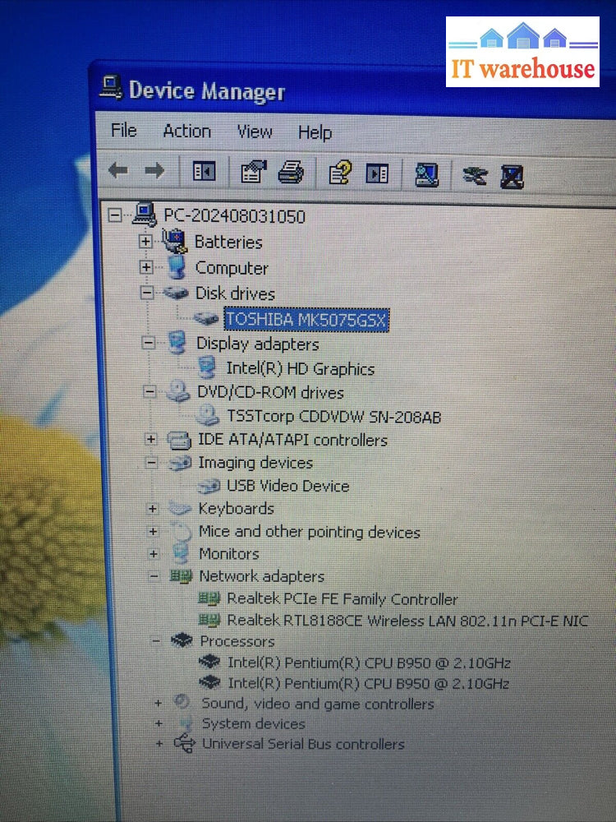Expand the Computer category
616x822 pixels.
coord(146,267)
